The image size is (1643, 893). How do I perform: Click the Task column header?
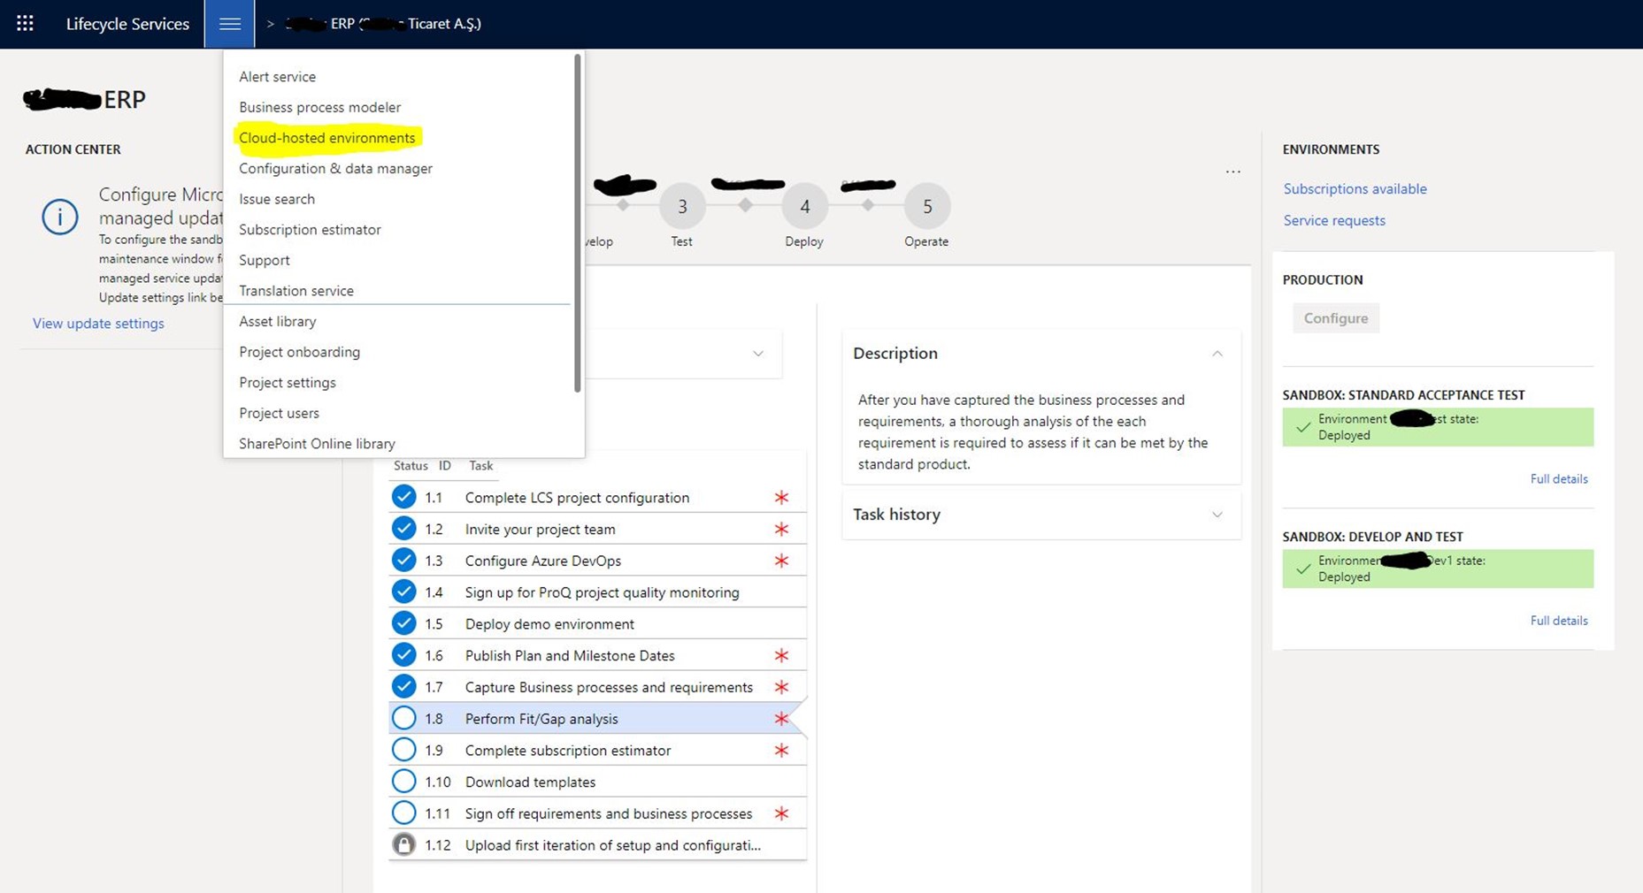[480, 466]
